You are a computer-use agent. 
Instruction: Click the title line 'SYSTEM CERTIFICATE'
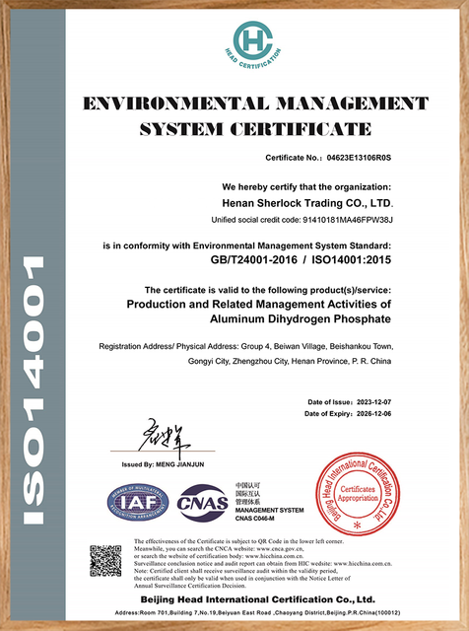[x=255, y=129]
